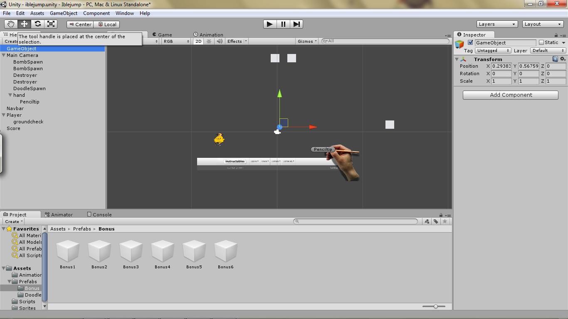Viewport: 568px width, 319px height.
Task: Click the Add Component button
Action: point(511,95)
